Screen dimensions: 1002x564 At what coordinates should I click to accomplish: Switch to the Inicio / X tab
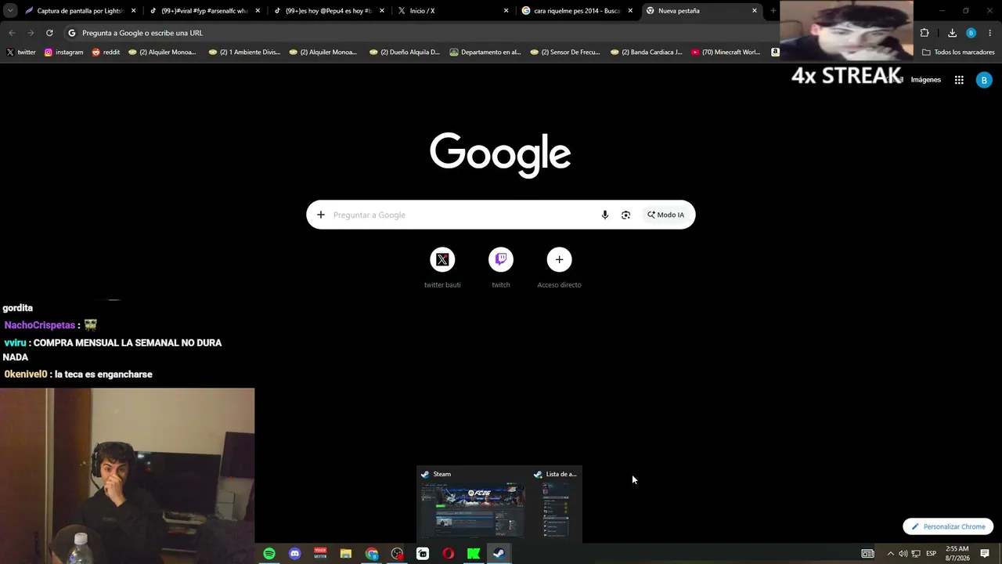(454, 11)
